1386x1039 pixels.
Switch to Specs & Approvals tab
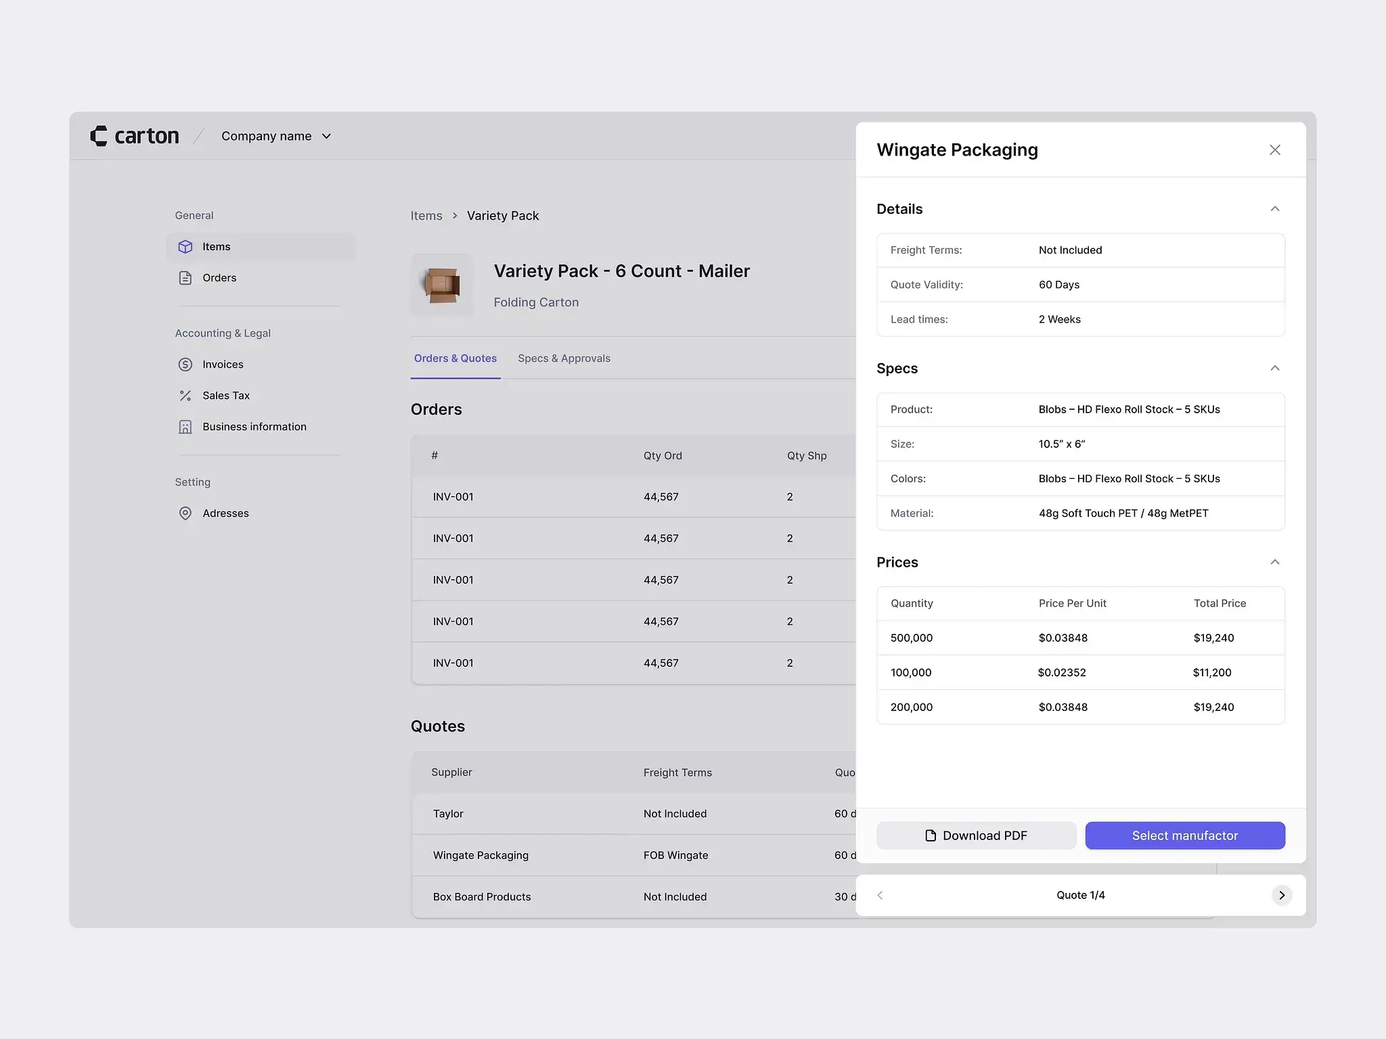(564, 359)
